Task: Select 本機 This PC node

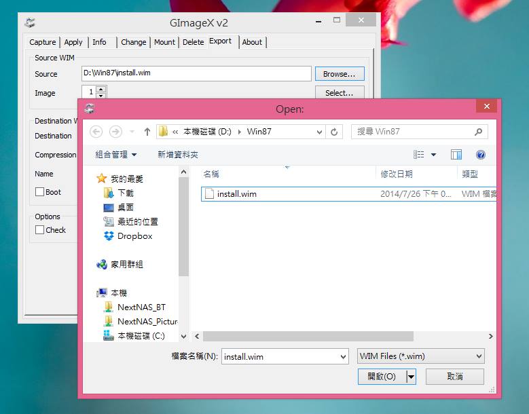Action: click(111, 293)
